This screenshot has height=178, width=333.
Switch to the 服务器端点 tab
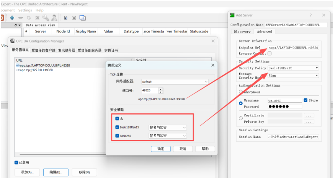[20, 50]
